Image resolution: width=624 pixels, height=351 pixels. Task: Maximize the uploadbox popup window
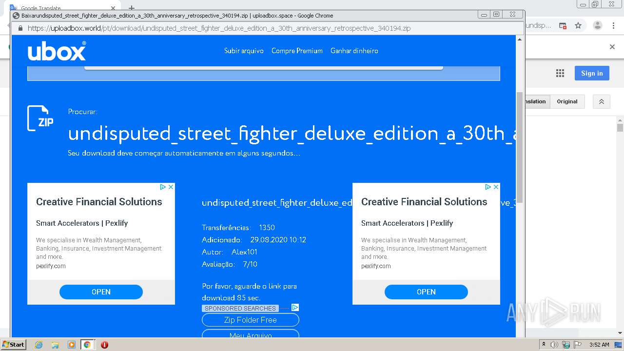click(496, 15)
